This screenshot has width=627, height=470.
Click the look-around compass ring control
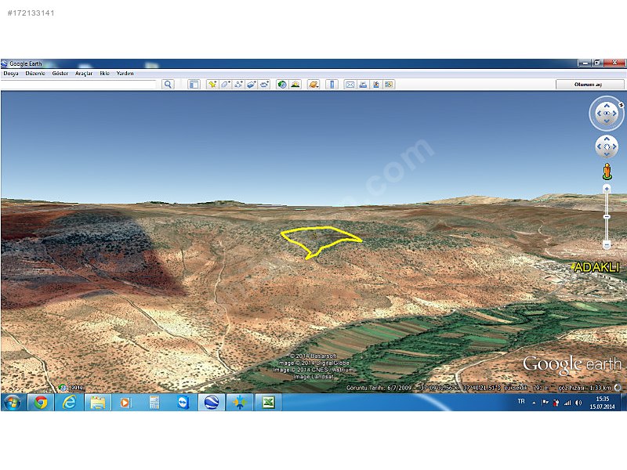pos(607,114)
